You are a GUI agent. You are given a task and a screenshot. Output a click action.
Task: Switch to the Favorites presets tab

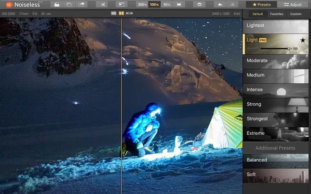277,14
